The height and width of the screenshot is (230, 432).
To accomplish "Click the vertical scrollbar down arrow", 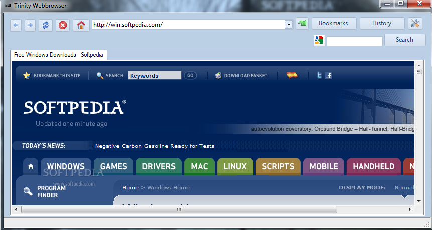I will 419,201.
